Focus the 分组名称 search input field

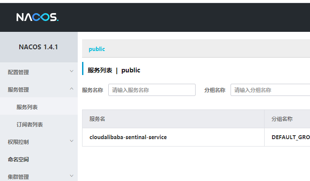tap(270, 90)
